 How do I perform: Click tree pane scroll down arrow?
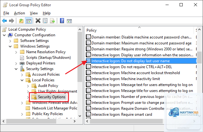pyautogui.click(x=80, y=116)
